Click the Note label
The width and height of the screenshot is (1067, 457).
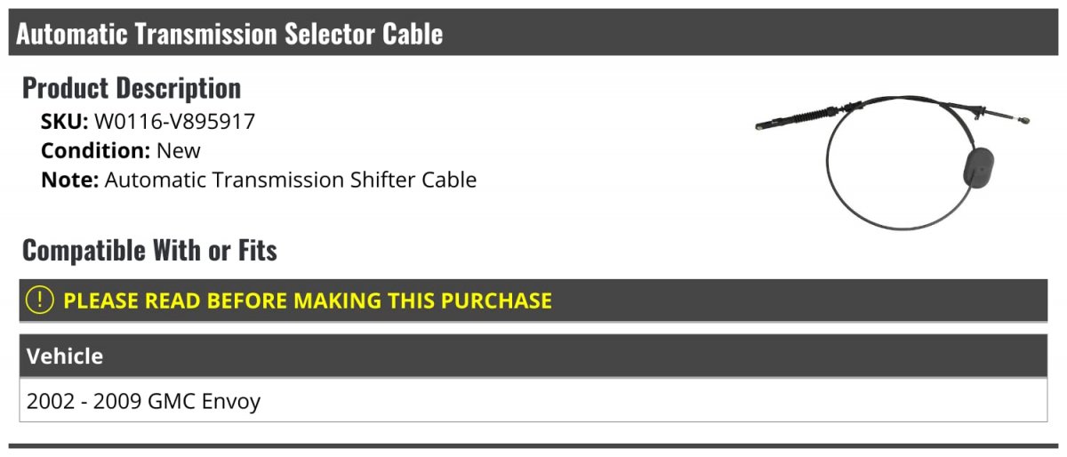[69, 180]
